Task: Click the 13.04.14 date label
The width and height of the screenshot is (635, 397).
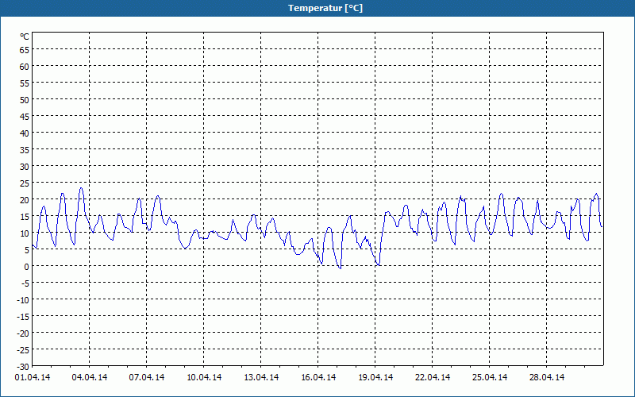Action: pos(261,377)
